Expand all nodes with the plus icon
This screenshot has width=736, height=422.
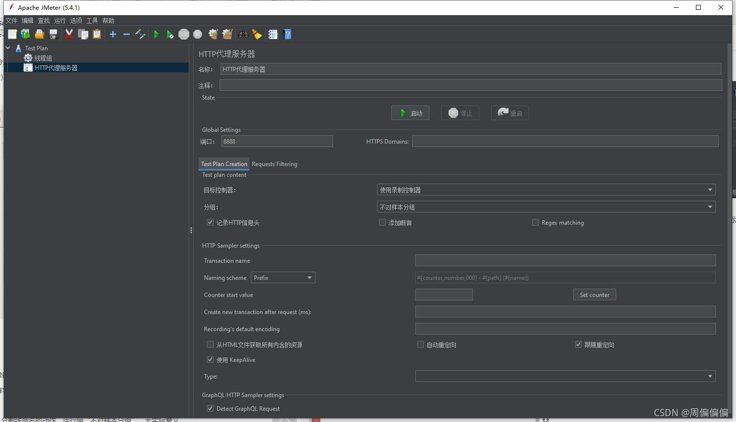click(113, 34)
